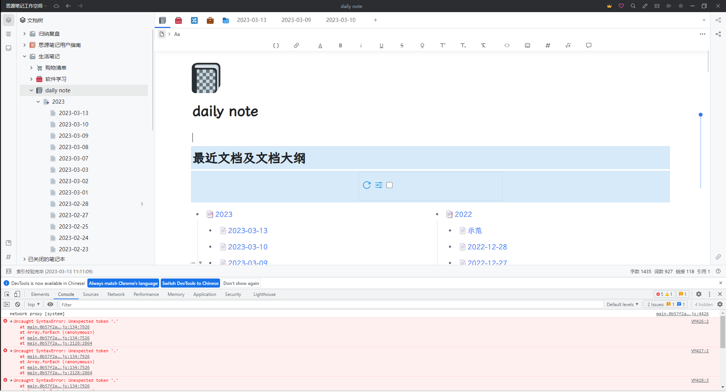Open console context top dropdown

[34, 304]
